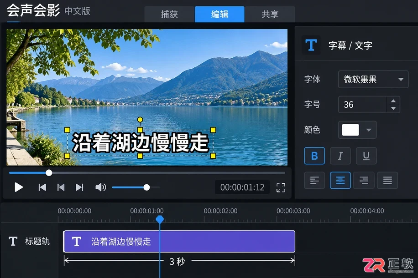Click the 00:00:03:00 ruler mark
The image size is (418, 278).
(x=293, y=211)
